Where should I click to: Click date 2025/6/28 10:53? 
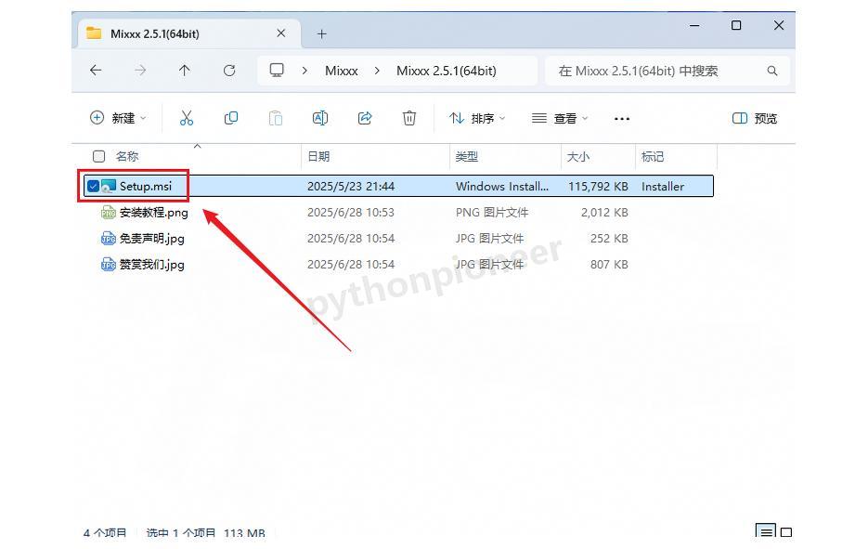(x=351, y=212)
